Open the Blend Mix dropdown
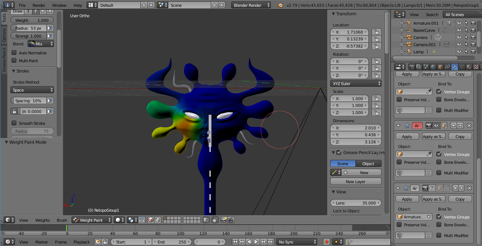 41,44
